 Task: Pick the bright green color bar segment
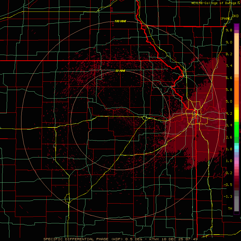click(x=236, y=129)
